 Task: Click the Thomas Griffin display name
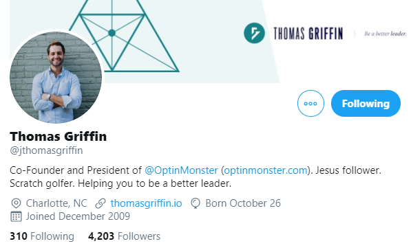click(x=59, y=137)
